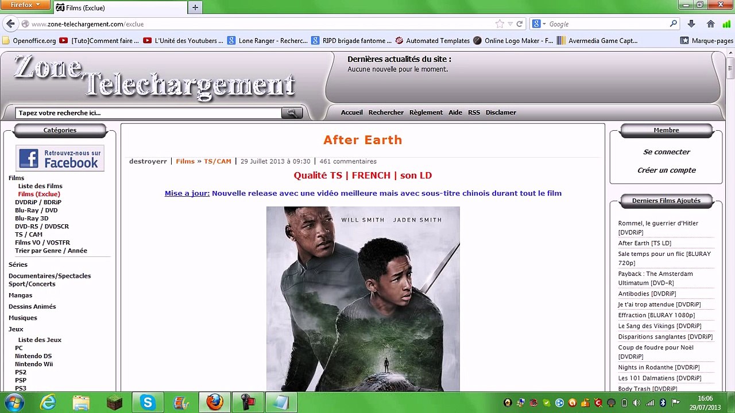Open Minecraft from the taskbar

tap(114, 402)
